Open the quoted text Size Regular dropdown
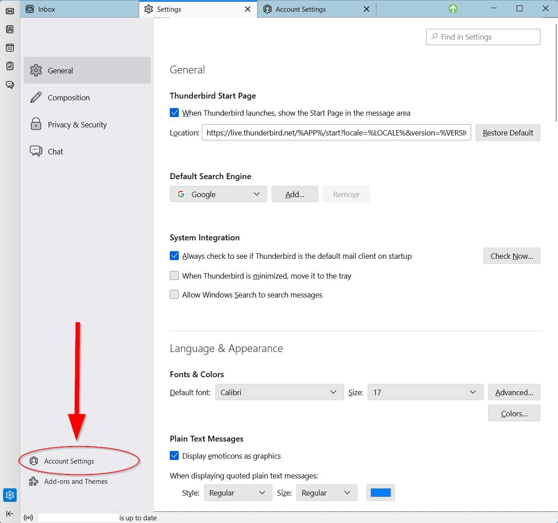Screen dimensions: 558x523 pyautogui.click(x=327, y=492)
